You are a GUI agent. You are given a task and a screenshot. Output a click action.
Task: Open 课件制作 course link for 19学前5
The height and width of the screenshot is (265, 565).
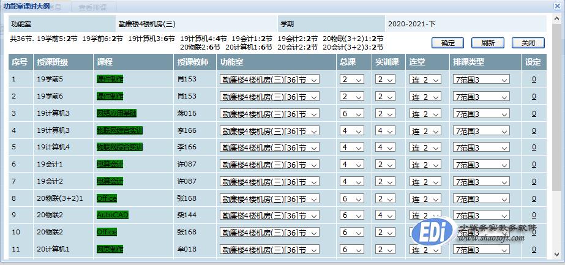110,79
